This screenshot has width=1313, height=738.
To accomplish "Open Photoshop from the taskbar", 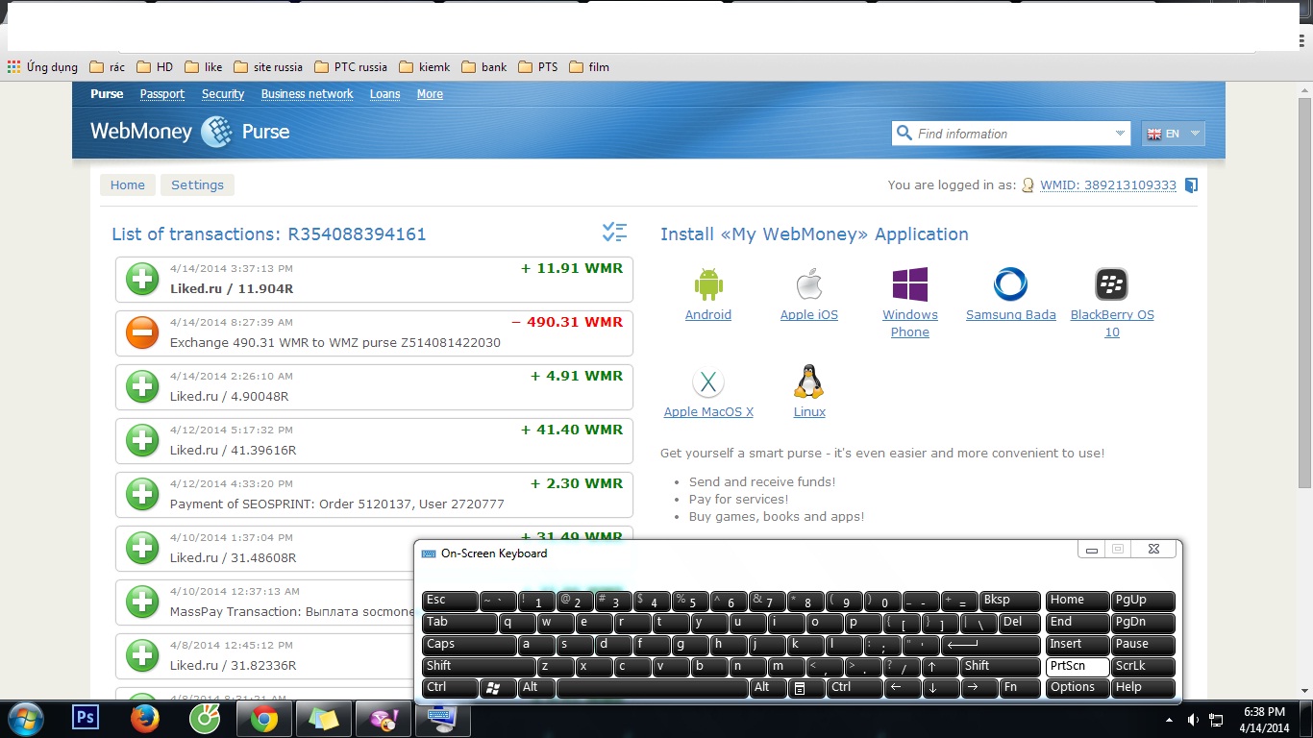I will pos(86,718).
